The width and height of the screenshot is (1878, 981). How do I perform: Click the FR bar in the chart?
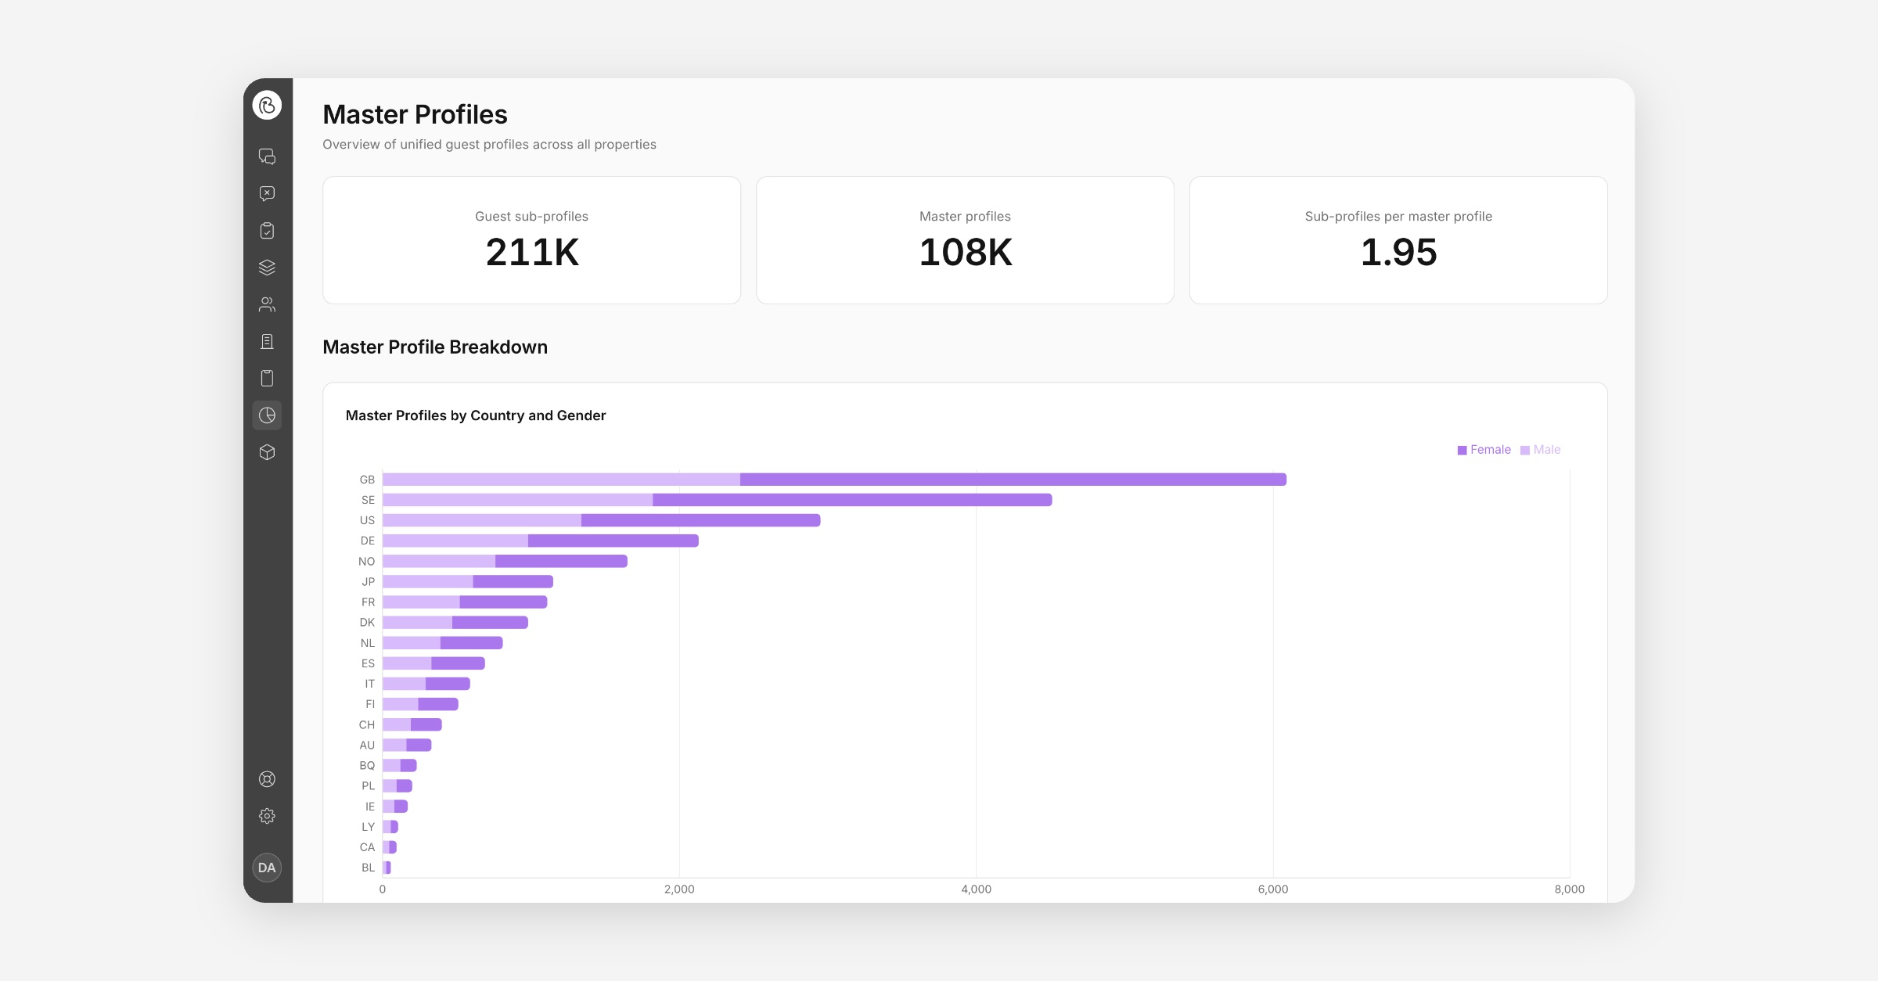point(465,602)
